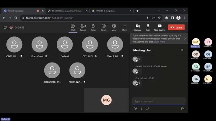Image resolution: width=216 pixels, height=121 pixels.
Task: Click the RM avatar in side strip
Action: pyautogui.click(x=196, y=42)
